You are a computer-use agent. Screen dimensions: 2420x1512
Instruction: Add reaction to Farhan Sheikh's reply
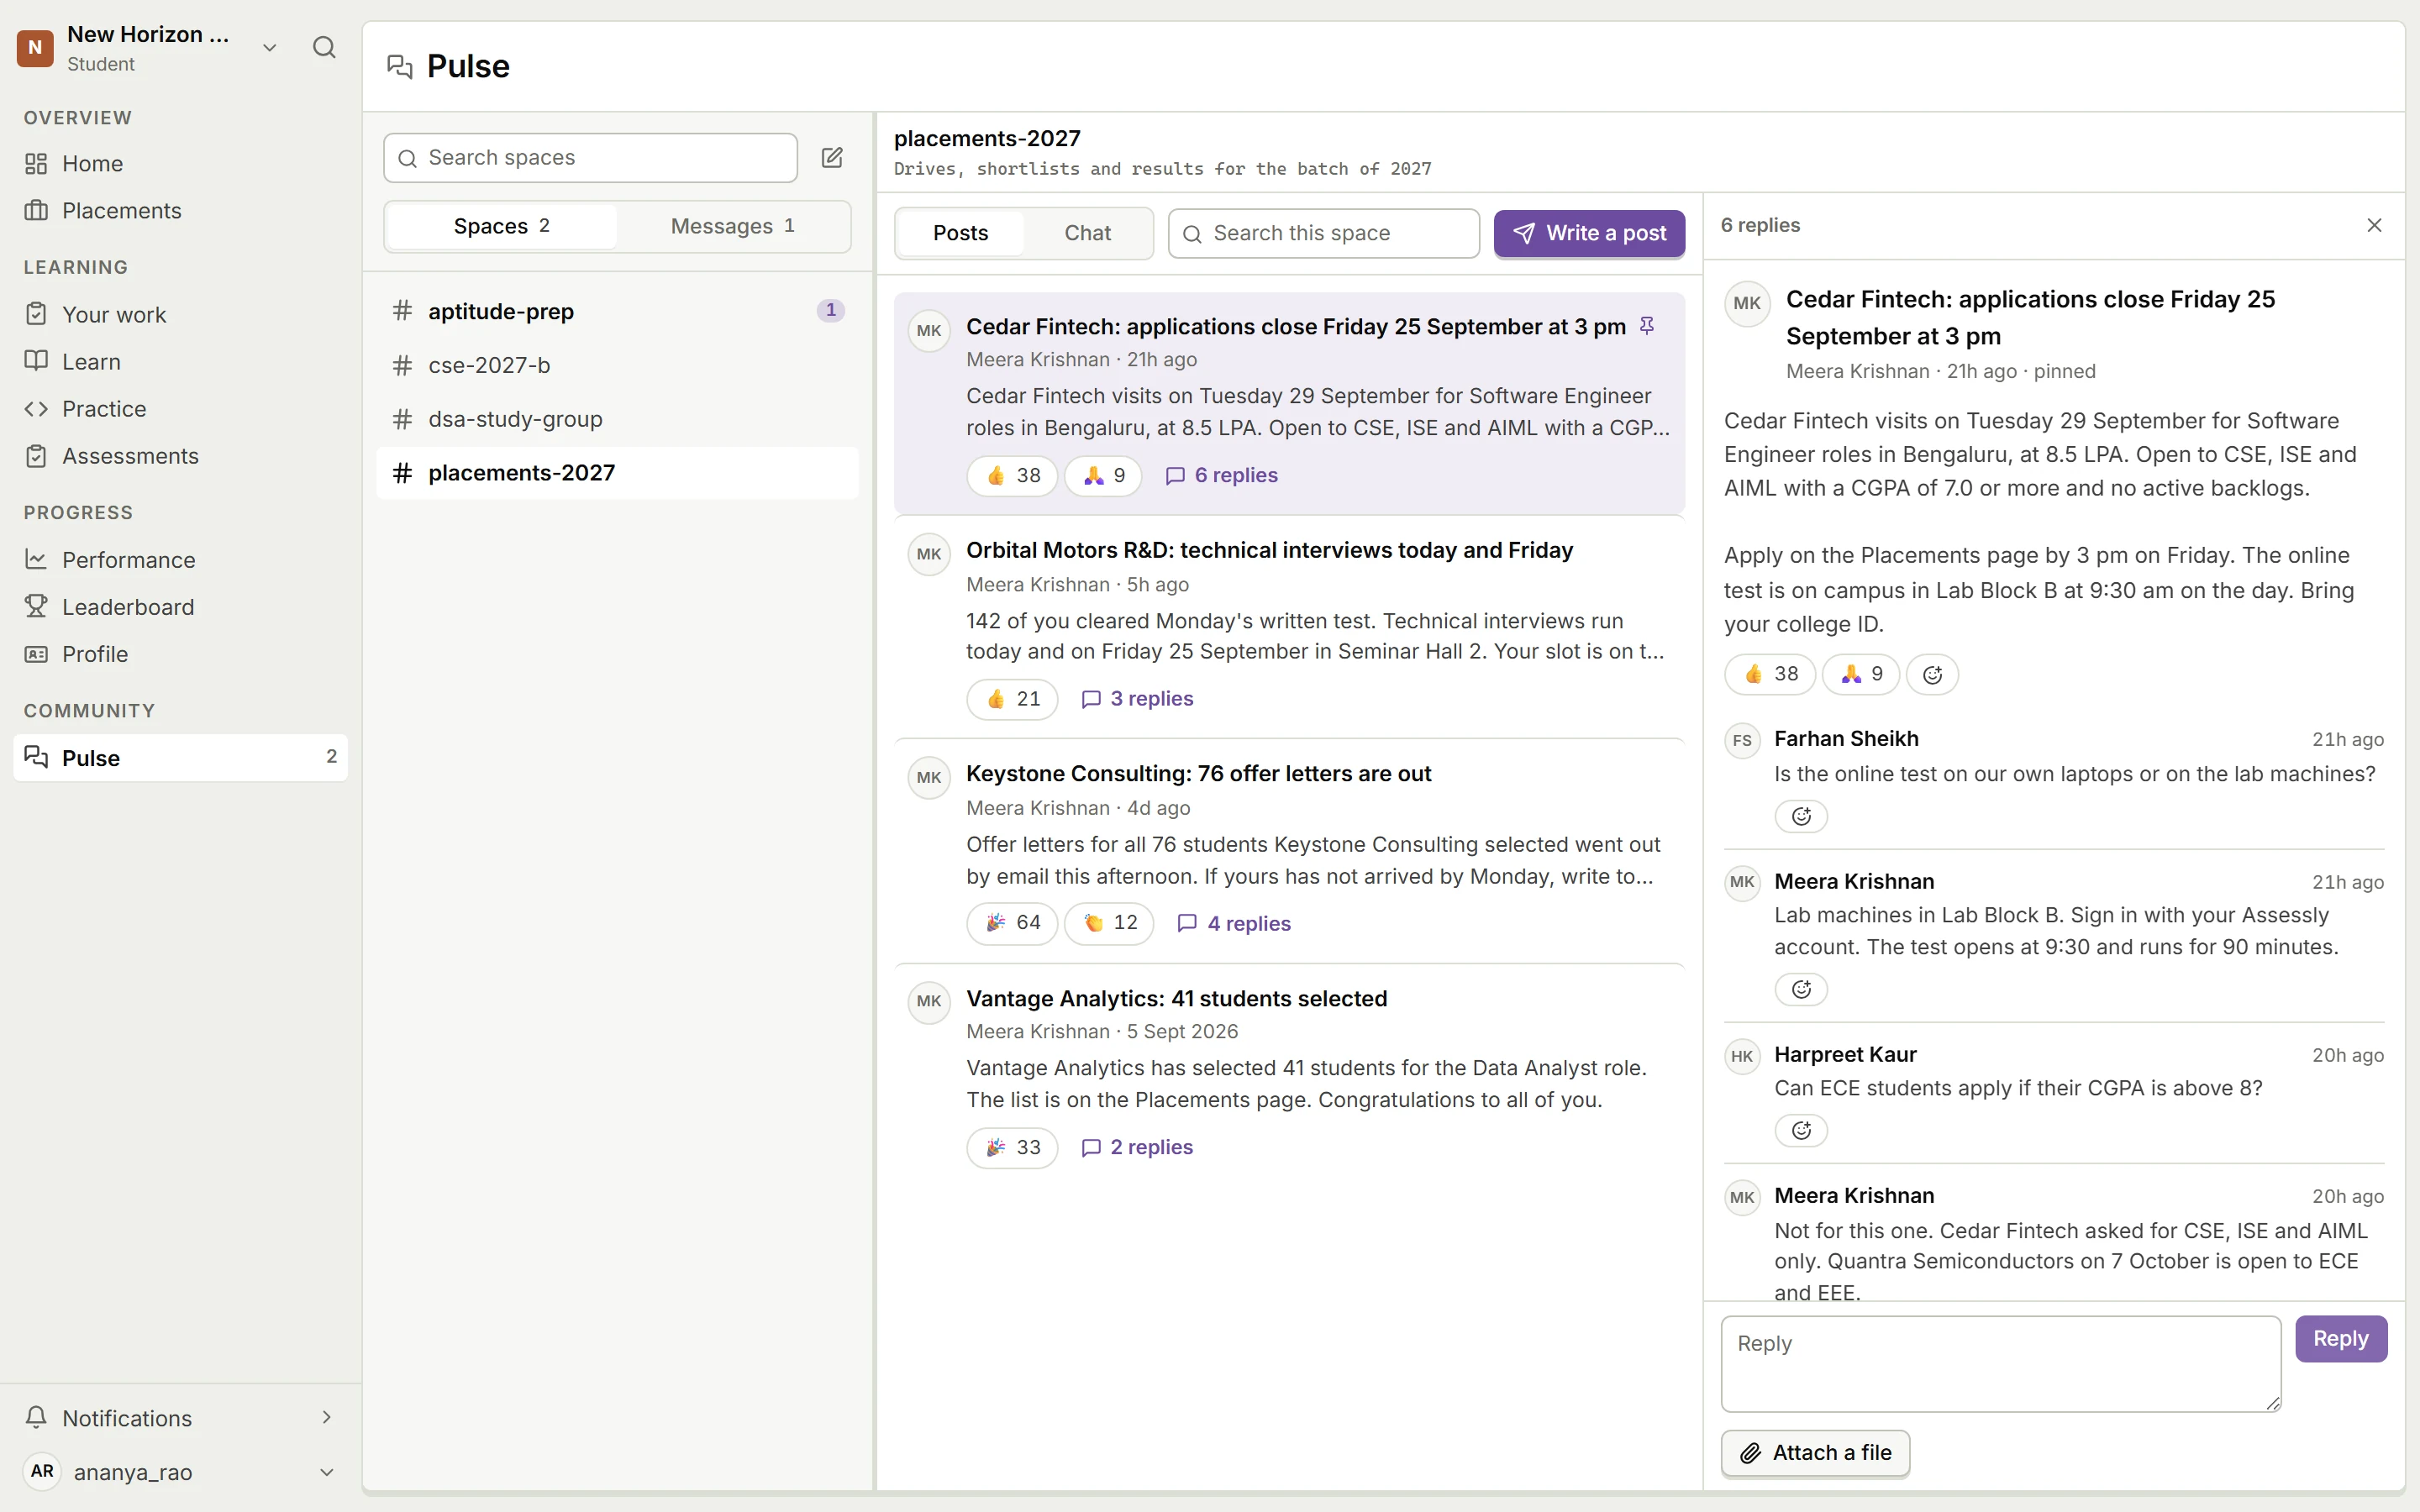click(x=1801, y=816)
